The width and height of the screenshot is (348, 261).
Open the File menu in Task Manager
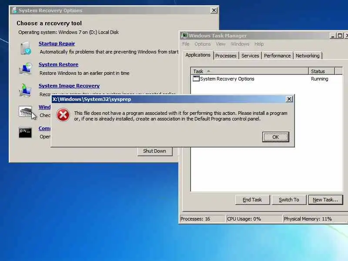click(x=186, y=44)
